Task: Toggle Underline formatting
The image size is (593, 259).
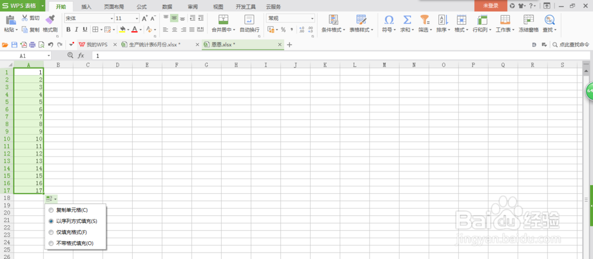Action: tap(85, 30)
